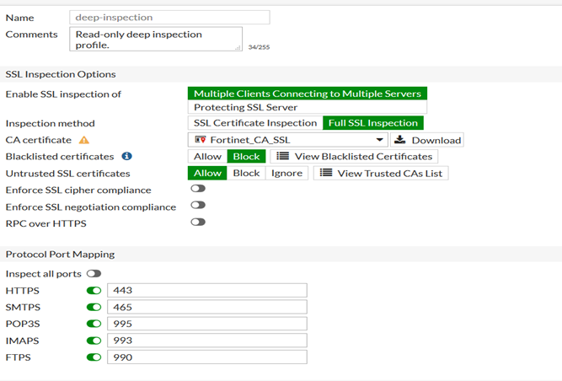Click the IMAPS port 993 field
The width and height of the screenshot is (562, 381).
pyautogui.click(x=206, y=341)
